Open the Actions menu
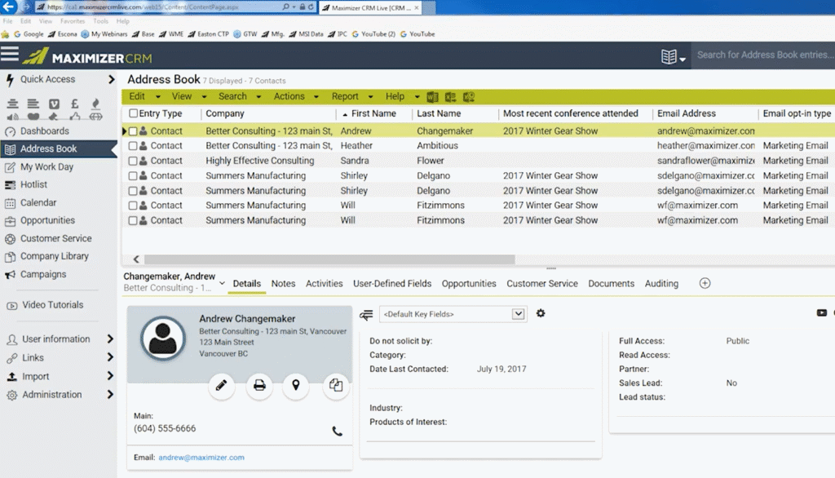Viewport: 835px width, 478px height. [x=289, y=96]
